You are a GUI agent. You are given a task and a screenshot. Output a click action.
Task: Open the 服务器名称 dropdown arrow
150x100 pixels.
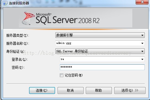142,43
